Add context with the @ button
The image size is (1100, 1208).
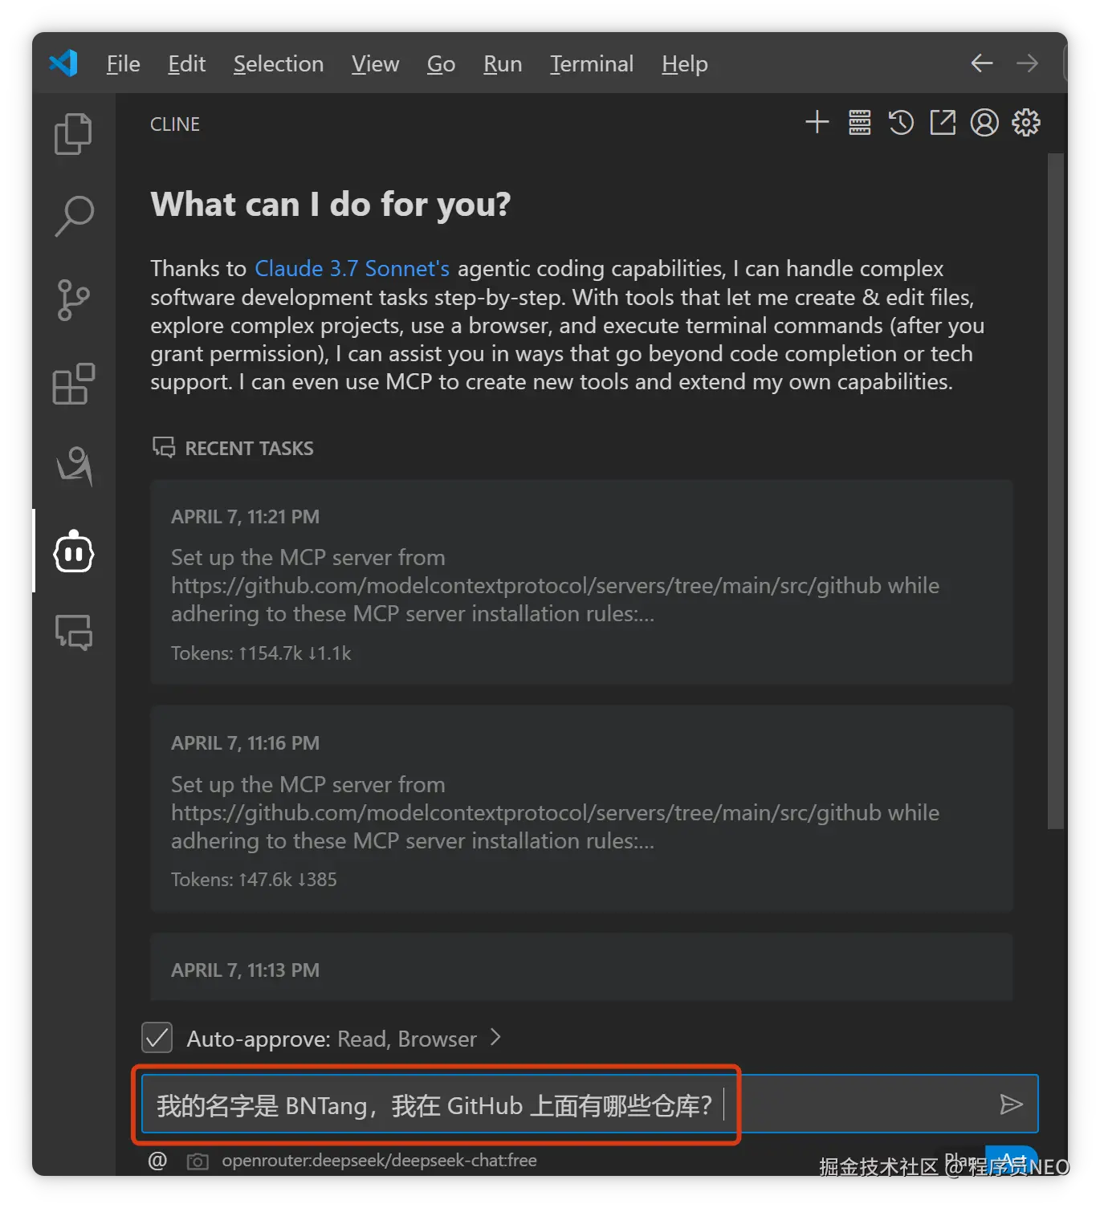(x=157, y=1161)
